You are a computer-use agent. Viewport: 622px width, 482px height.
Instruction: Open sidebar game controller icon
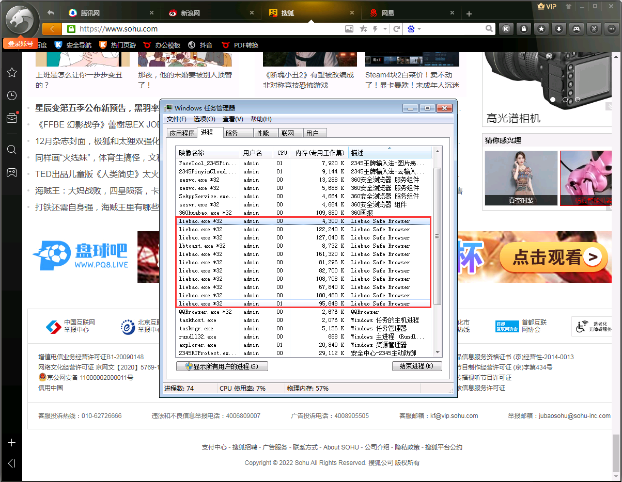tap(11, 172)
